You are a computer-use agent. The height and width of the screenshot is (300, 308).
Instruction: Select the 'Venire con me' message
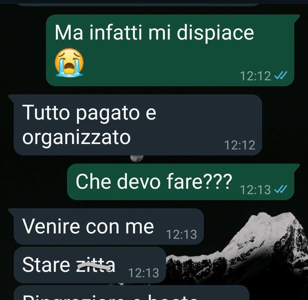(x=106, y=227)
